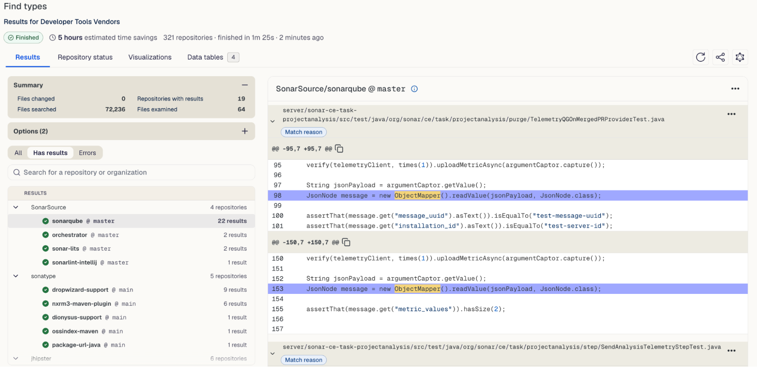
Task: Click the '22 results' count text
Action: (232, 221)
